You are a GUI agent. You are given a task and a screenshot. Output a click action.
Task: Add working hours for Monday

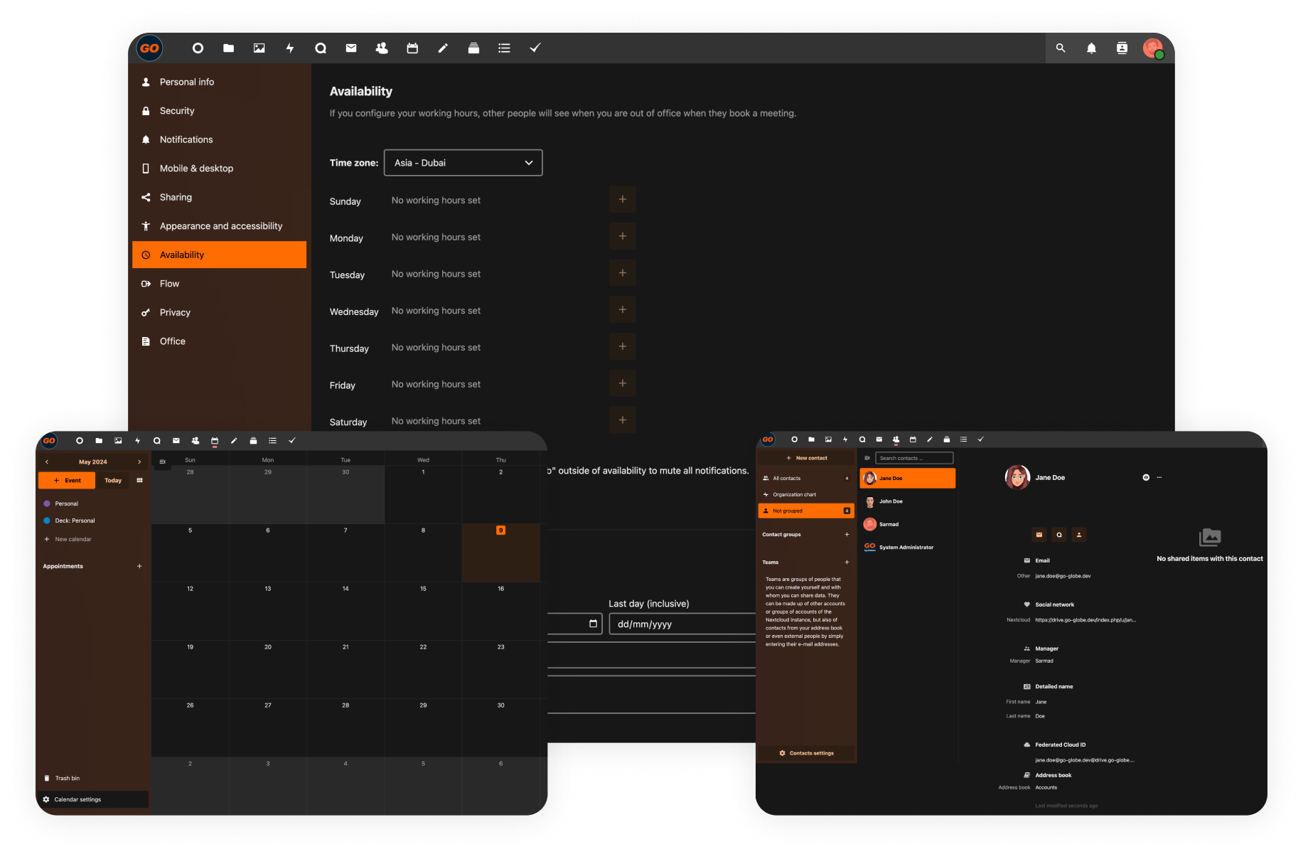click(622, 237)
